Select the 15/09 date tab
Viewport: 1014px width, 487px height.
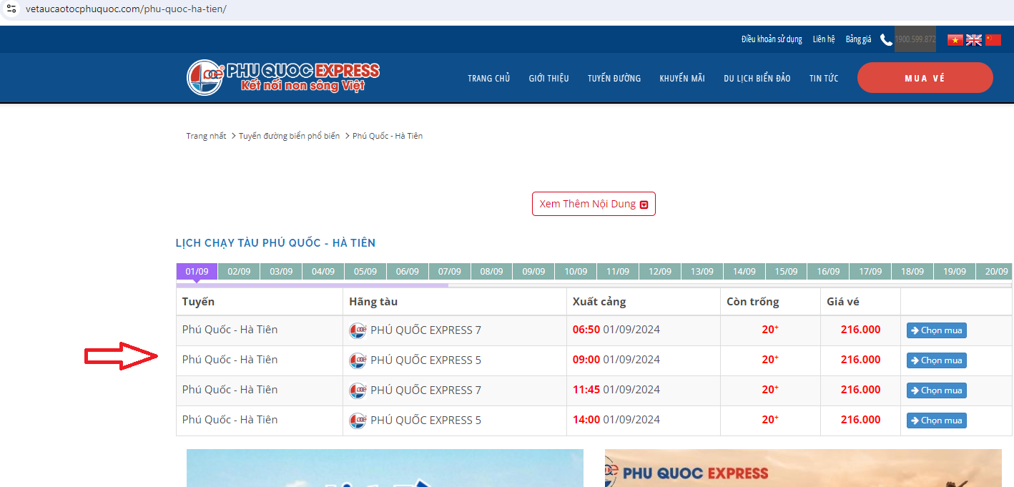787,272
